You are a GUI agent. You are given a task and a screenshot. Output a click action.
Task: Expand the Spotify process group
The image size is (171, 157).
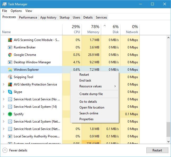click(x=3, y=114)
